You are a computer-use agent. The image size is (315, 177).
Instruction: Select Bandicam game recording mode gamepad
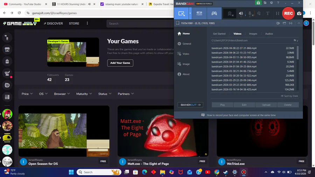click(214, 13)
